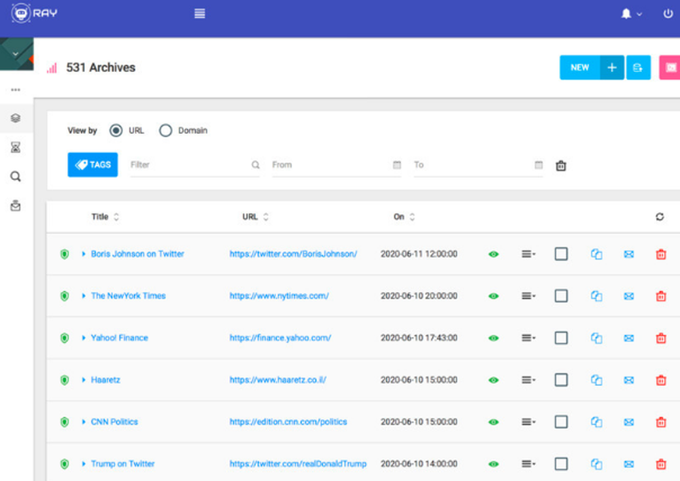Click the NEW button
The image size is (680, 481).
[x=580, y=68]
